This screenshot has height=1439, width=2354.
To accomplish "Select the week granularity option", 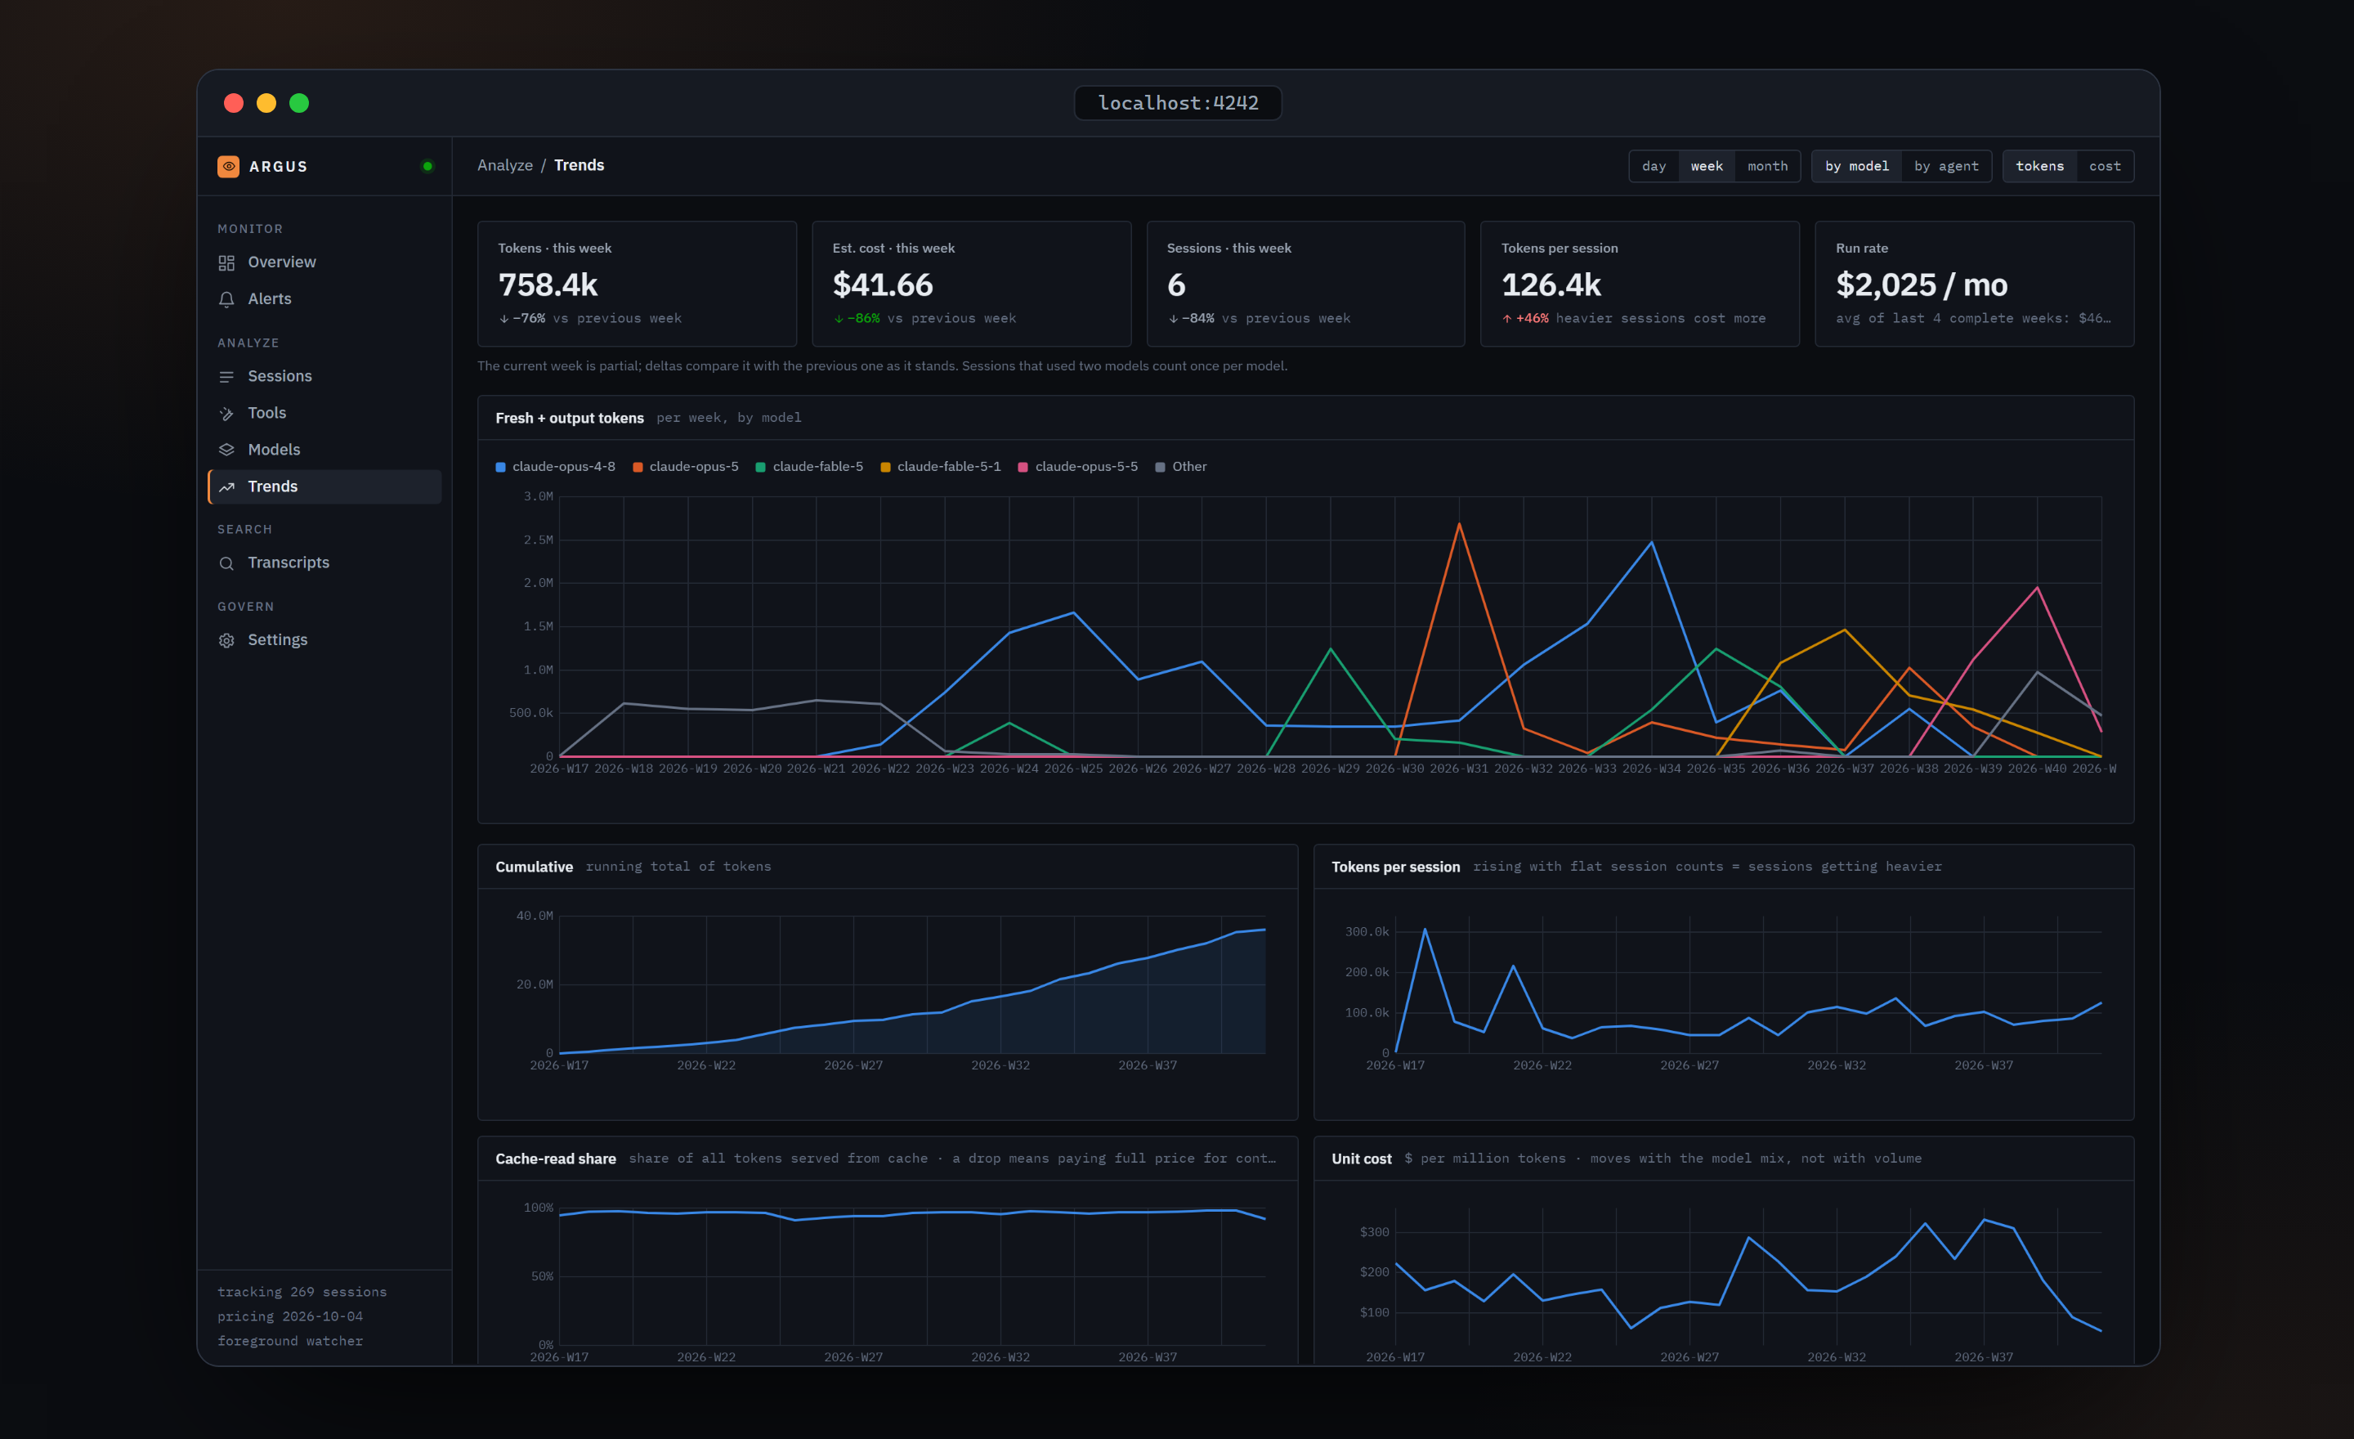I will (1707, 166).
